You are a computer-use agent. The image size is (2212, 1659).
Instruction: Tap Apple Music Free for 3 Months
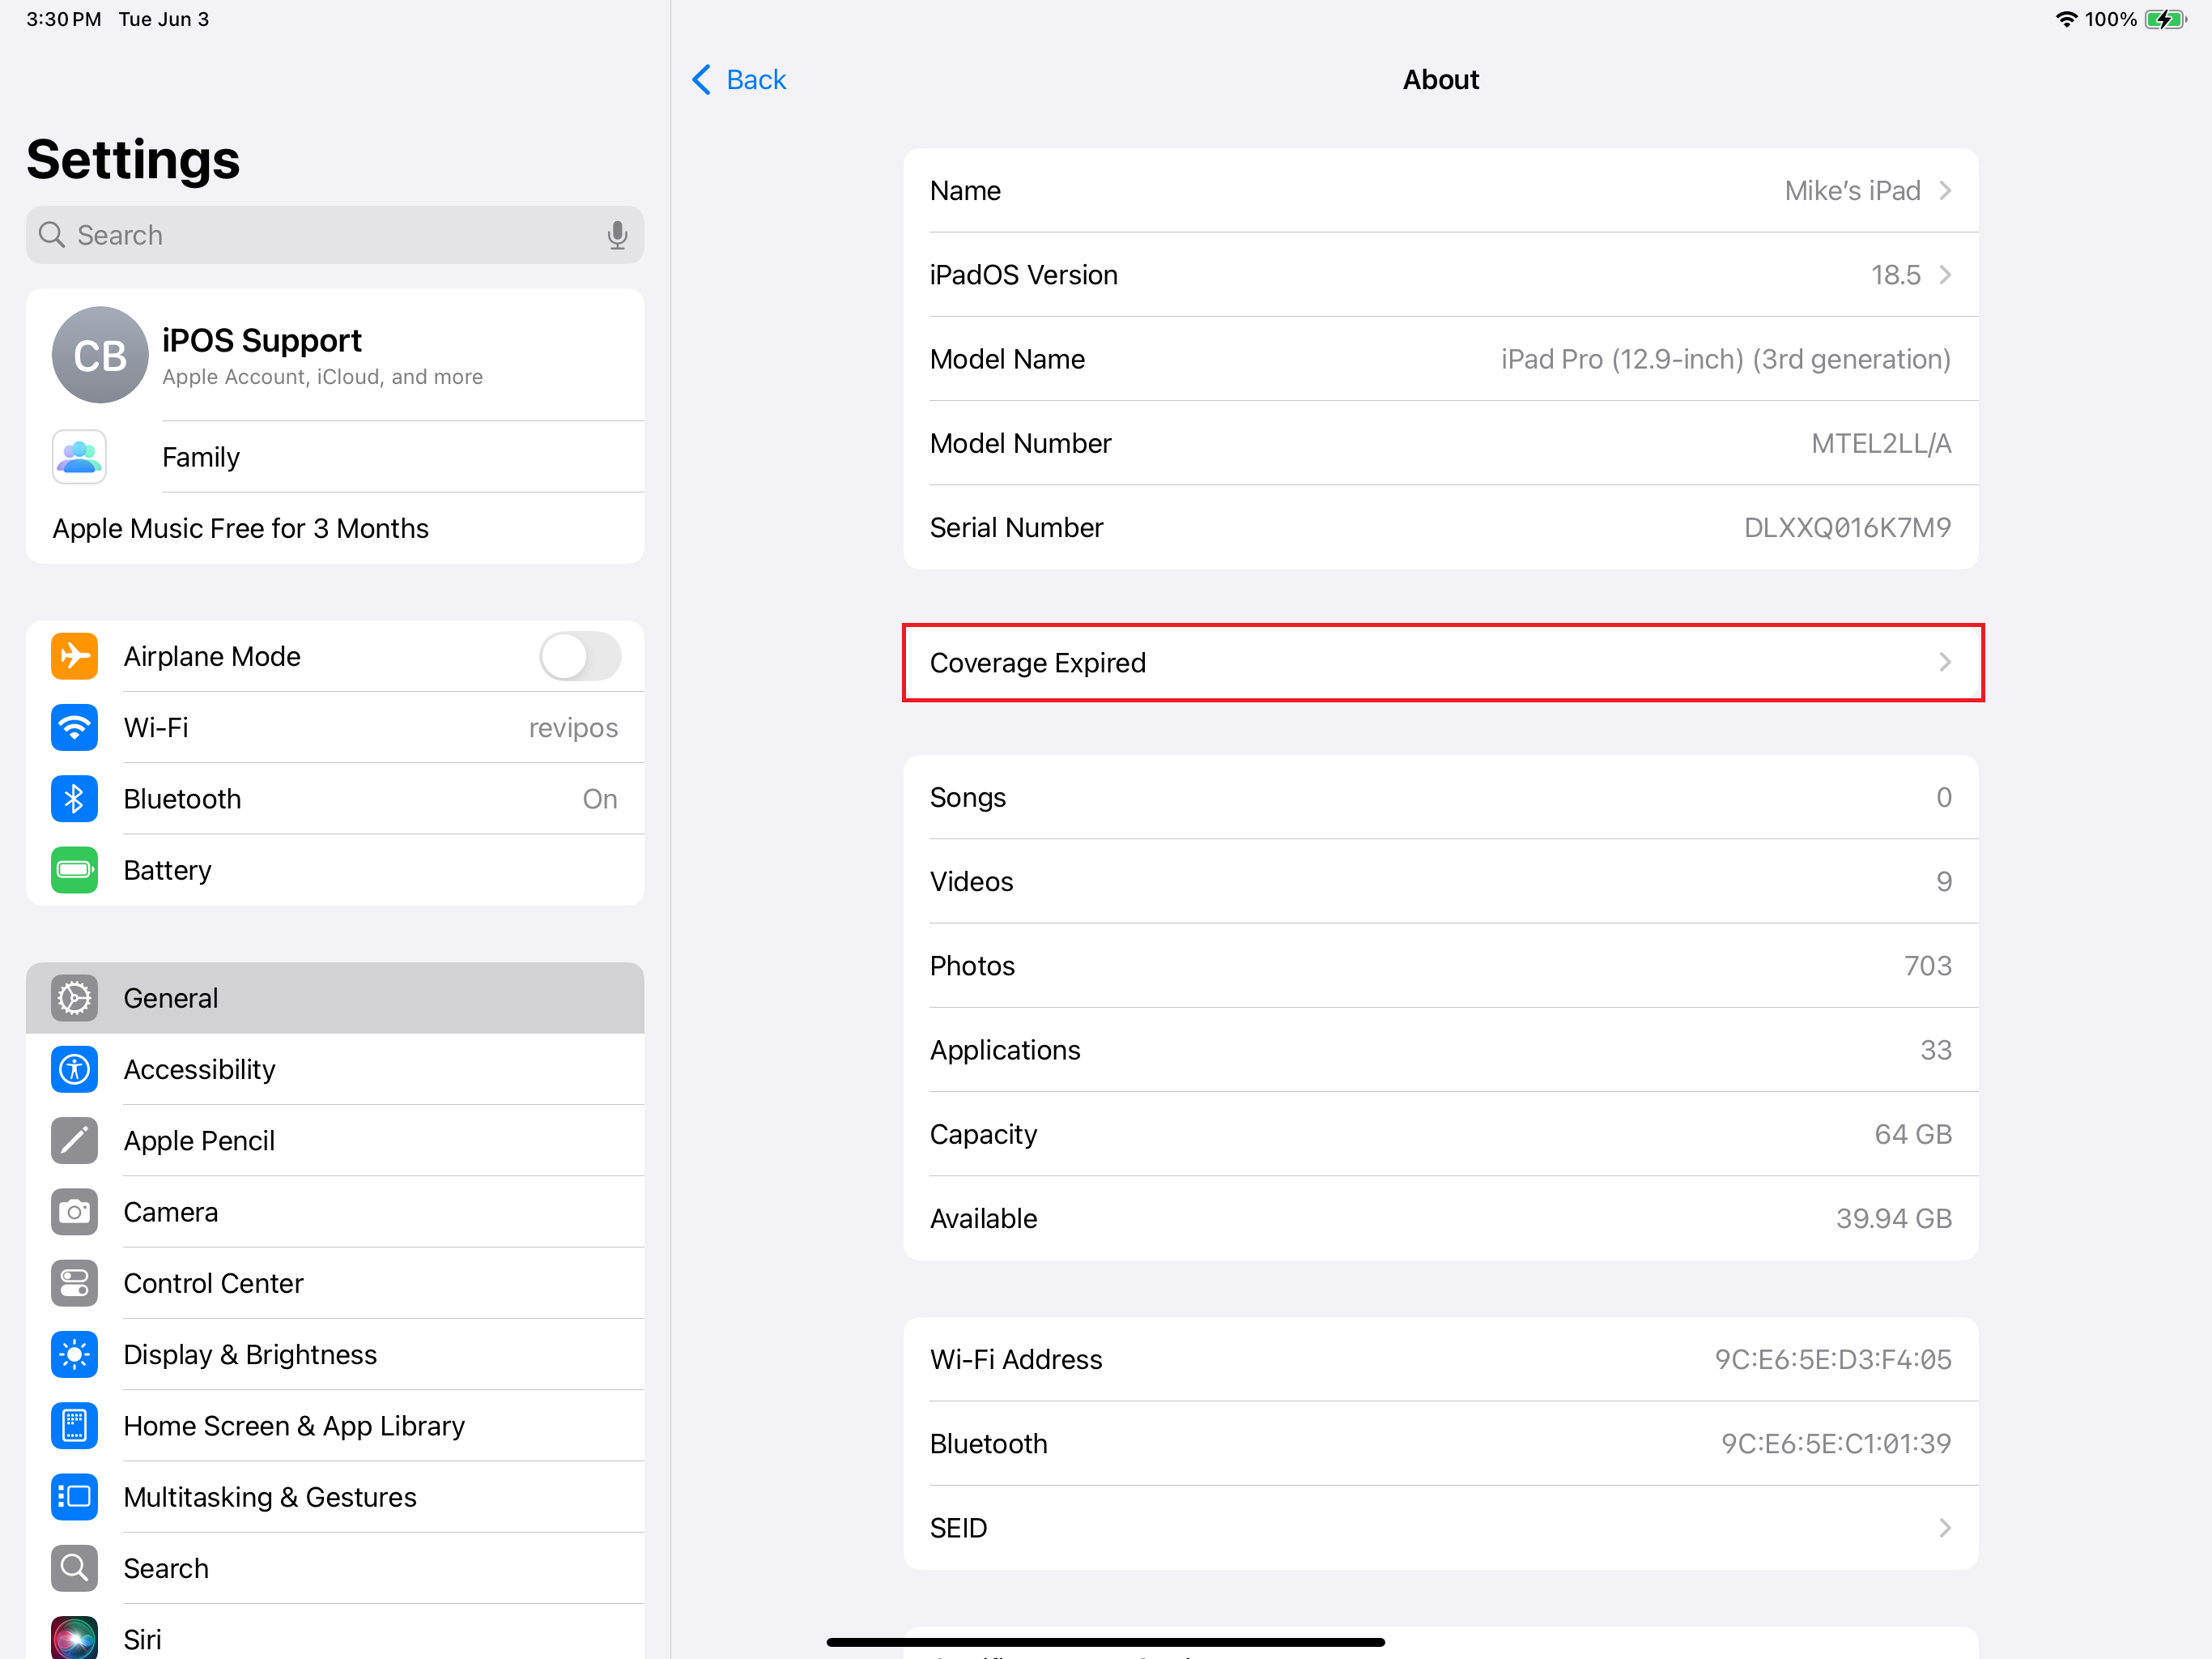(x=335, y=528)
